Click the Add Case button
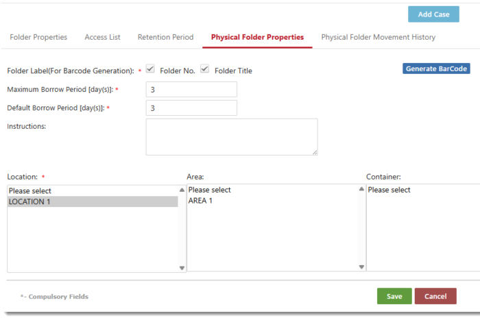This screenshot has width=480, height=320. coord(433,14)
